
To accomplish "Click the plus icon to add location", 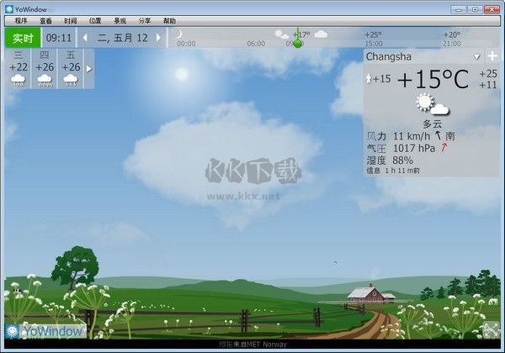I will pyautogui.click(x=492, y=56).
